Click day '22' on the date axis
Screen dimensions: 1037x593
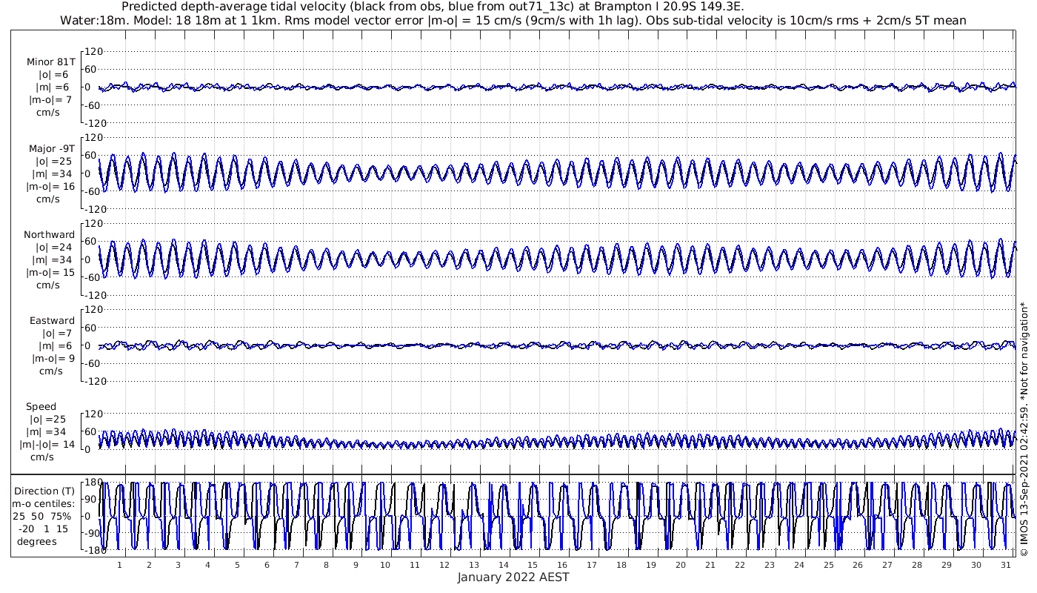(739, 565)
